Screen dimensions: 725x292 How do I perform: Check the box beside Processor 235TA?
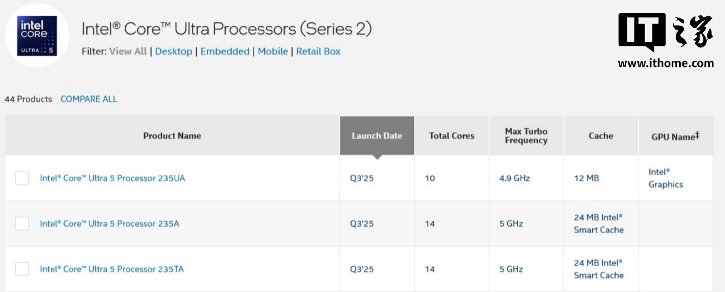pos(22,269)
